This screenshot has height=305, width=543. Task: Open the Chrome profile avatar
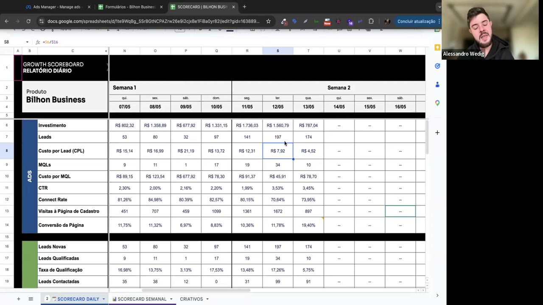(x=387, y=21)
